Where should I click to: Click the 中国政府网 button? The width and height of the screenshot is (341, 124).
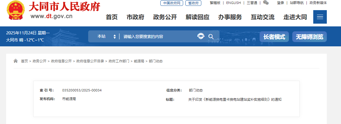(172, 3)
